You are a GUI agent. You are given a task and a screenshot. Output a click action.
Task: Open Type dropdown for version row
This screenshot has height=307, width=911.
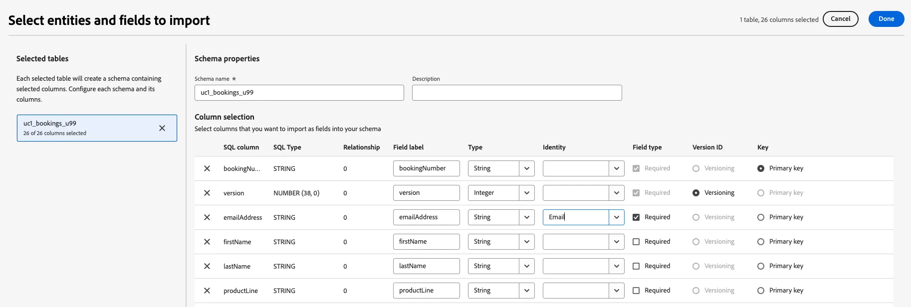click(x=527, y=193)
